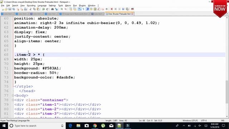Open the Plugins menu

[x=82, y=6]
